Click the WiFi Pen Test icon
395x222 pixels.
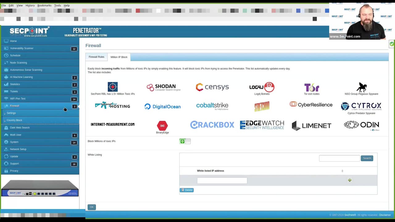point(6,99)
